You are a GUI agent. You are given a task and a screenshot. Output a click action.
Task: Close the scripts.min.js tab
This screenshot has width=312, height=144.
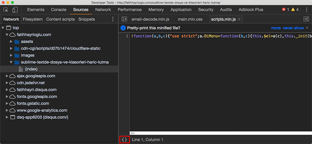239,19
